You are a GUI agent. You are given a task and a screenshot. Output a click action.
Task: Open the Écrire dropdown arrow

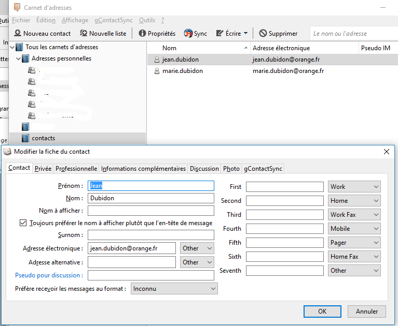(247, 34)
